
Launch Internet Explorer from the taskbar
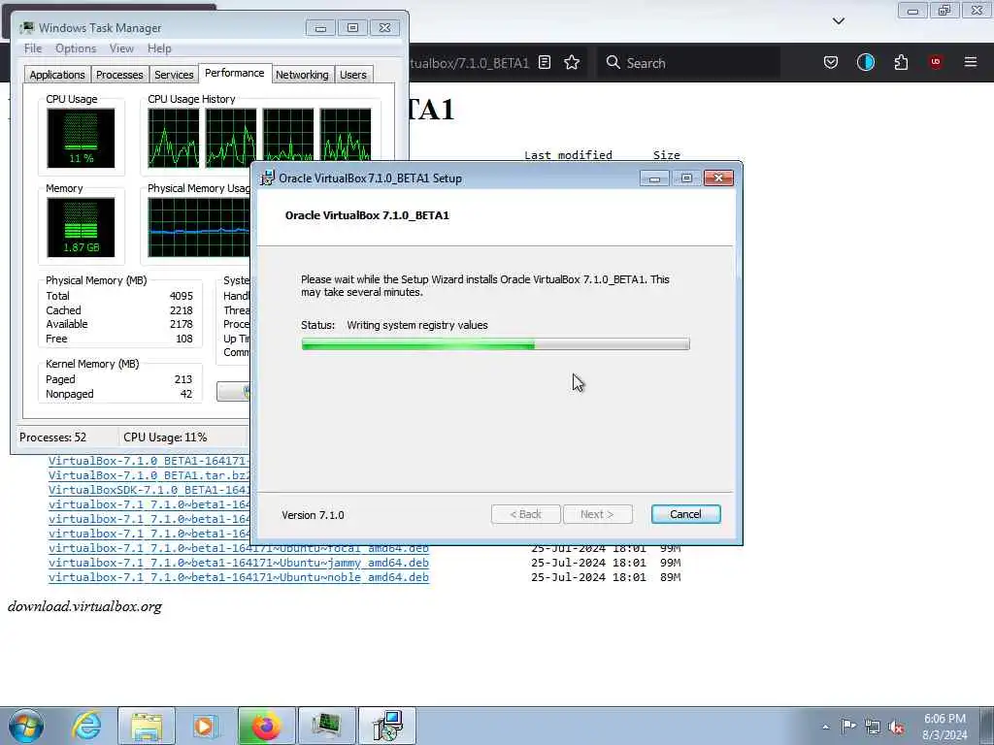pos(86,726)
